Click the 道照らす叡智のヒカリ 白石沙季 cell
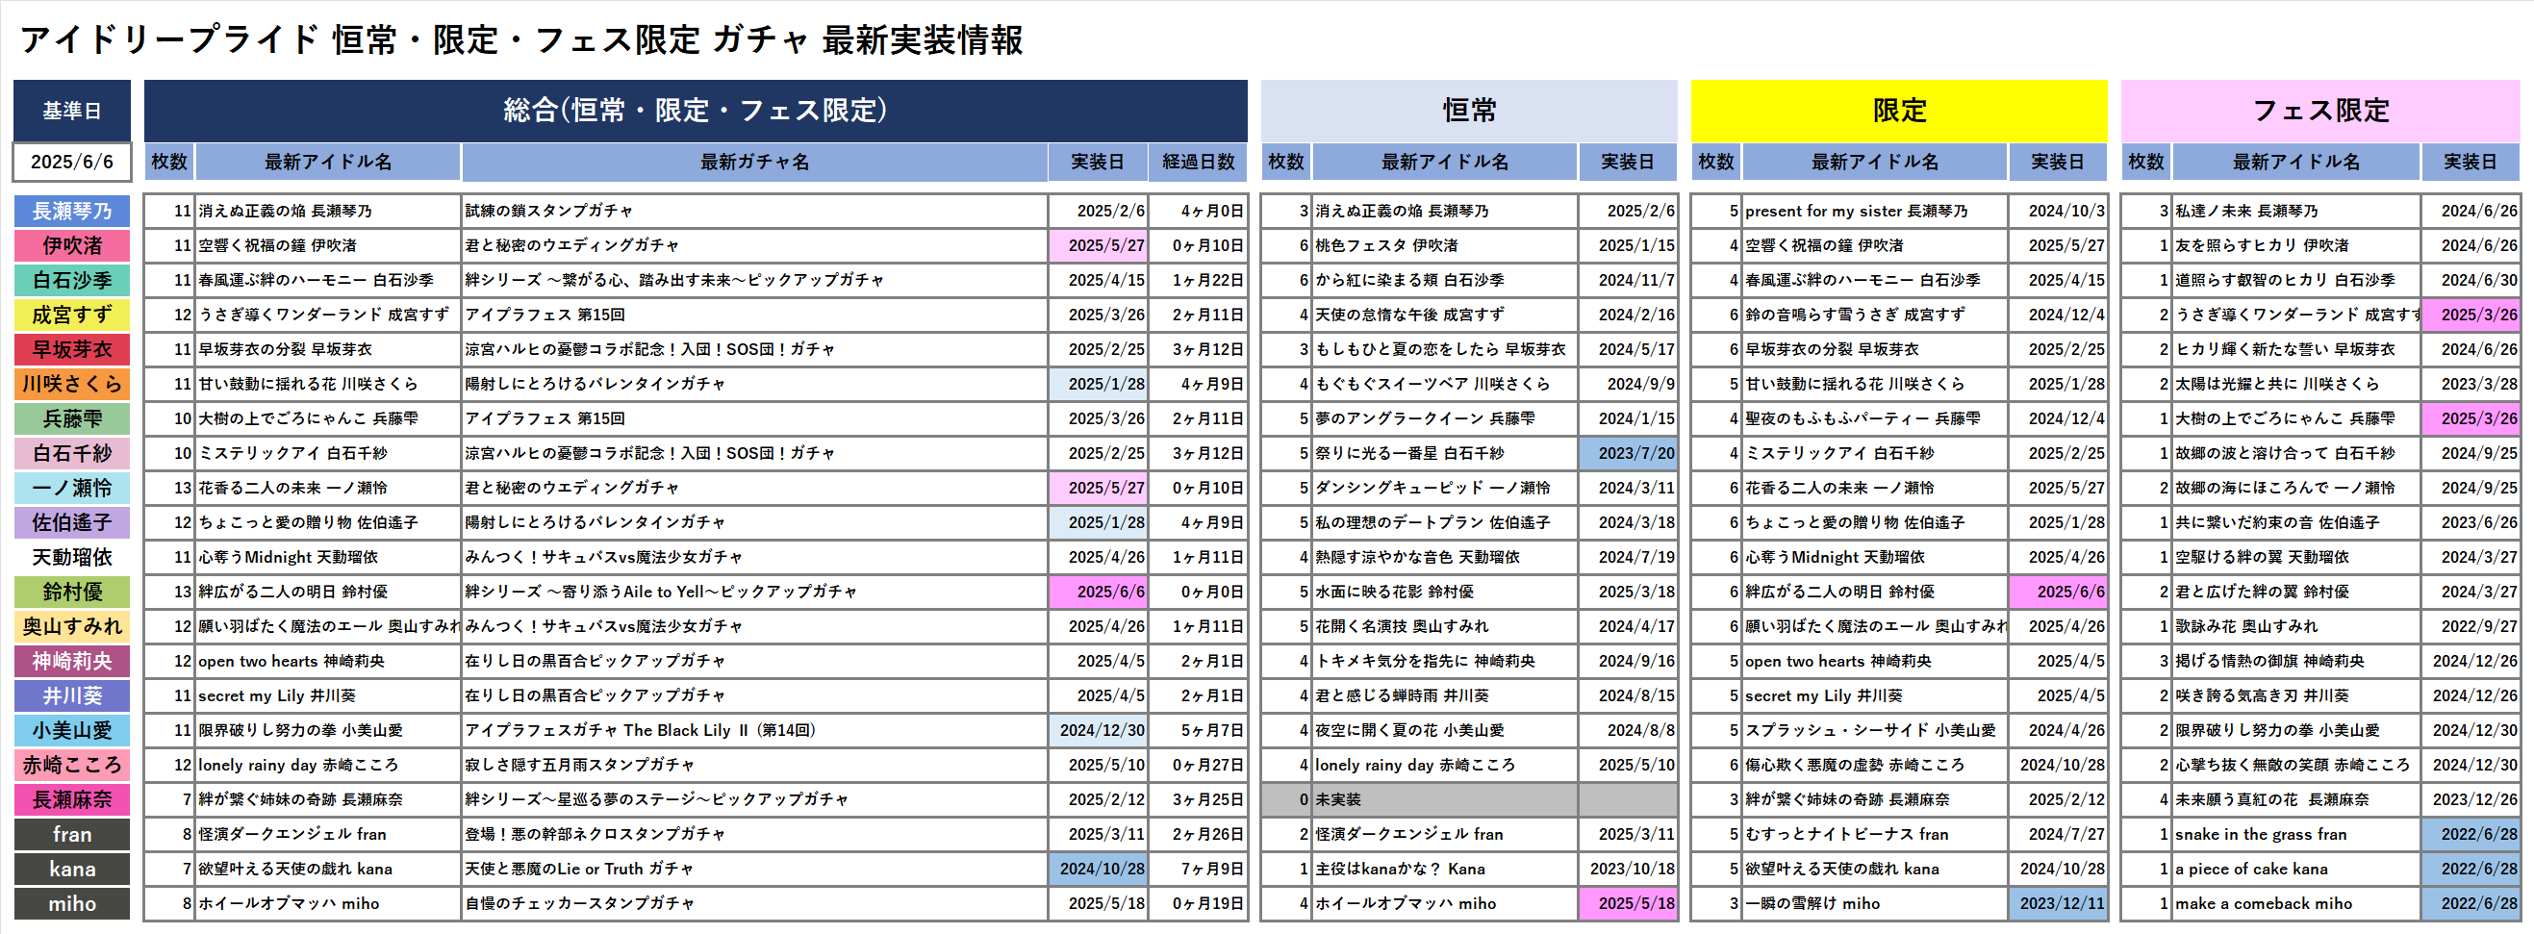The height and width of the screenshot is (934, 2534). (2295, 280)
